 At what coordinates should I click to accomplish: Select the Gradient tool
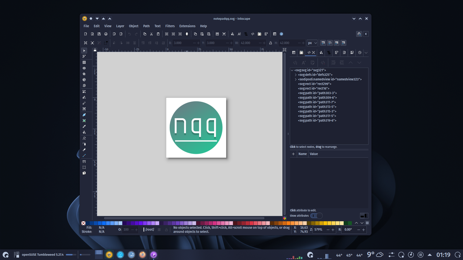pyautogui.click(x=84, y=115)
